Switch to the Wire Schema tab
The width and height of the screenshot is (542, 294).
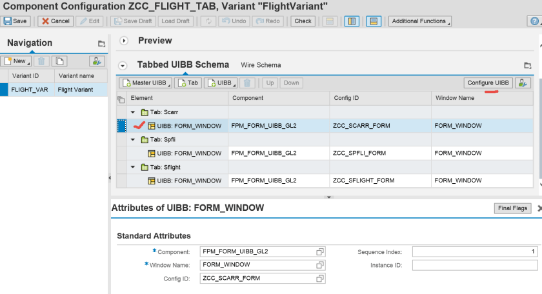(x=261, y=65)
